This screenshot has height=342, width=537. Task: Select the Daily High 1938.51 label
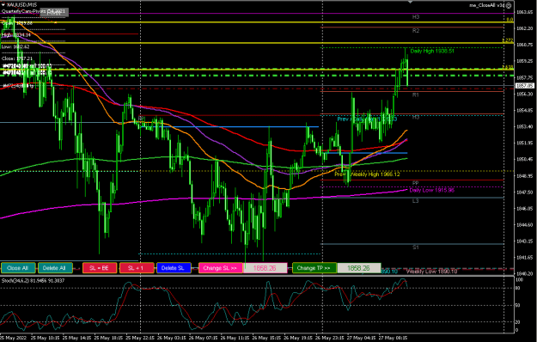coord(432,51)
